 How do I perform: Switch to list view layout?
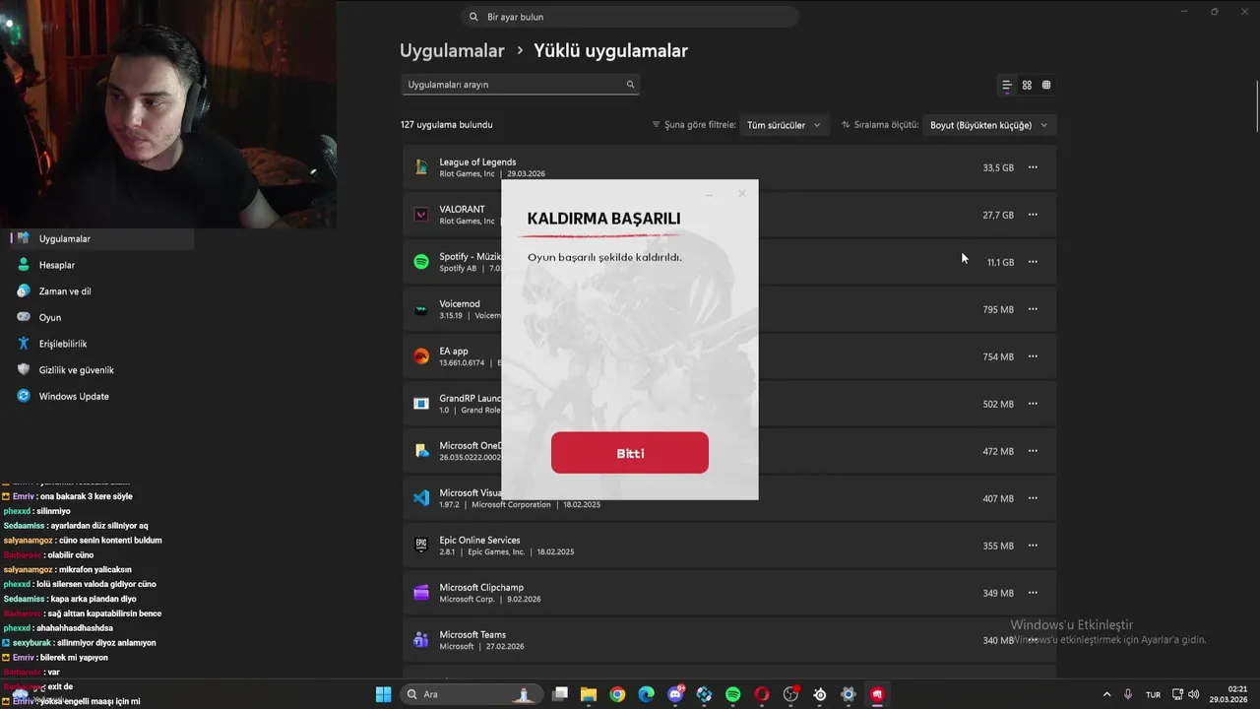tap(1006, 85)
